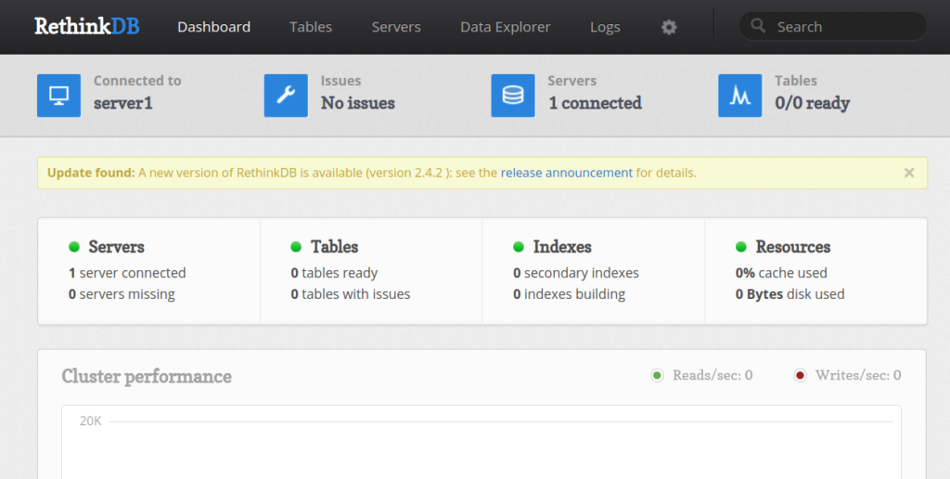950x479 pixels.
Task: Open the settings gear icon
Action: click(669, 27)
